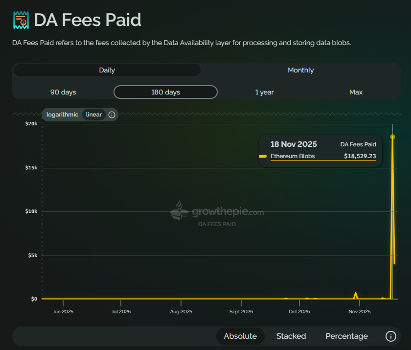The width and height of the screenshot is (411, 350).
Task: Switch the chart scale to logarithmic
Action: pos(62,115)
